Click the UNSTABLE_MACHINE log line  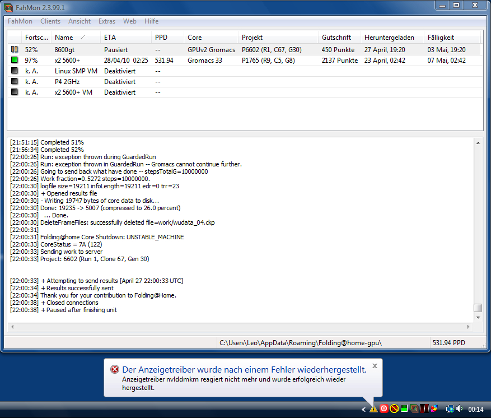coord(97,237)
